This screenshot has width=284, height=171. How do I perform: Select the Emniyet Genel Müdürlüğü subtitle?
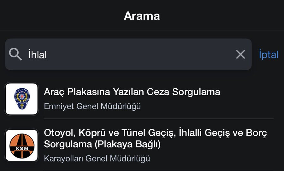click(92, 106)
